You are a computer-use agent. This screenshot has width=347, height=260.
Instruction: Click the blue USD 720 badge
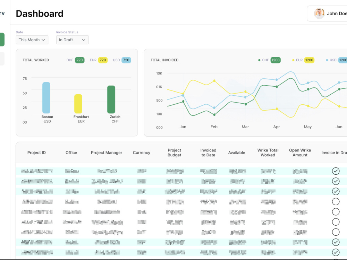pos(126,60)
